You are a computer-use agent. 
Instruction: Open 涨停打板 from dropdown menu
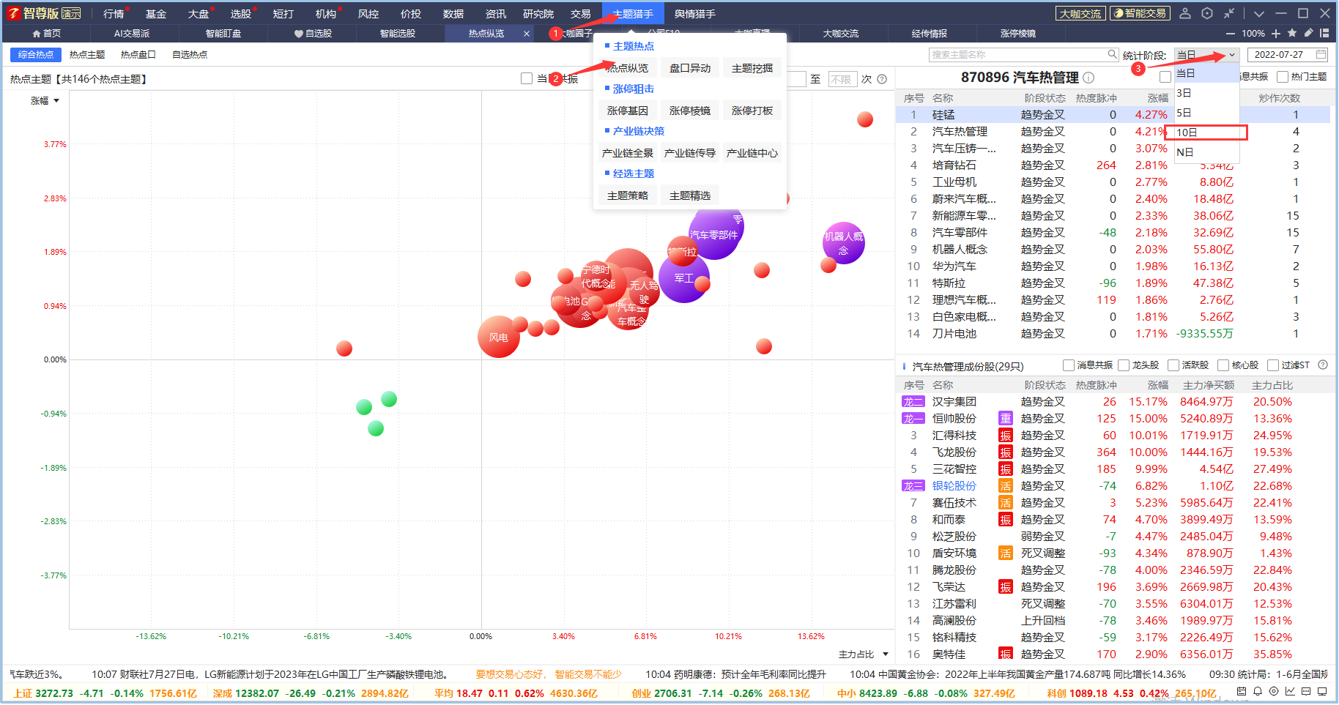coord(752,111)
